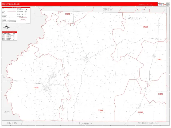Click the large City symbol in legend

pyautogui.click(x=26, y=10)
